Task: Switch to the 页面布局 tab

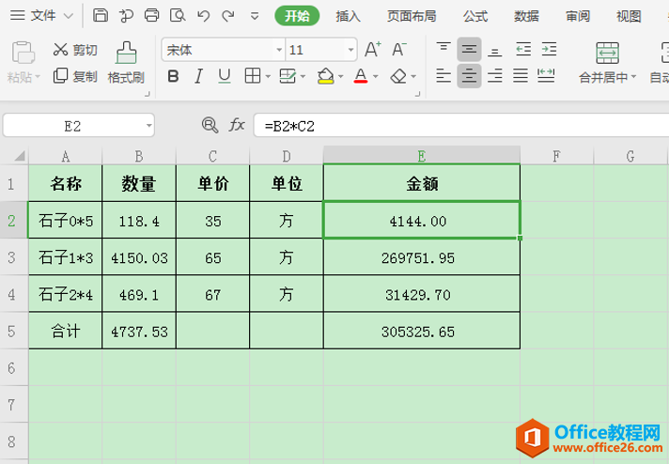Action: 412,16
